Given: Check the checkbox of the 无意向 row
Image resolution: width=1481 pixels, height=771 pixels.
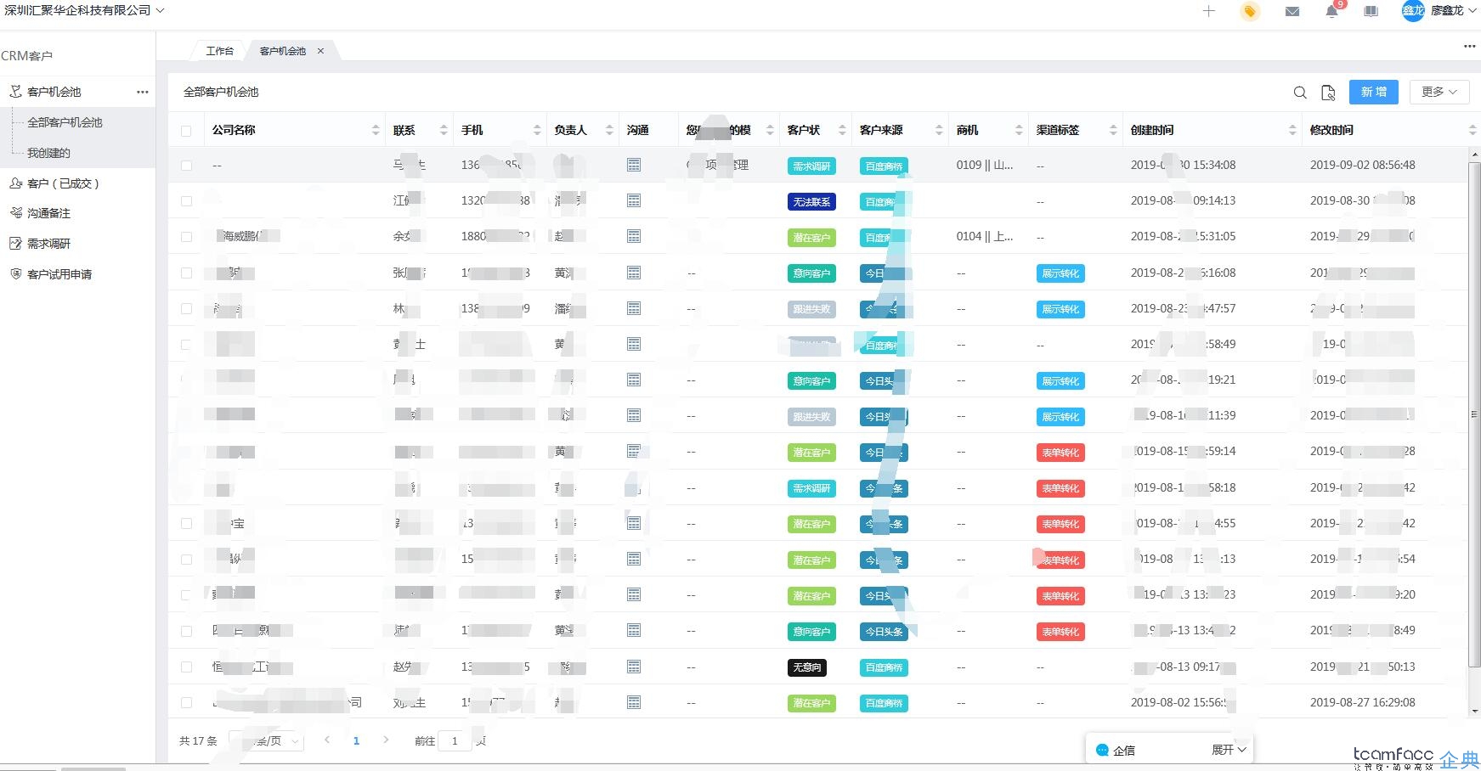Looking at the screenshot, I should click(x=186, y=667).
